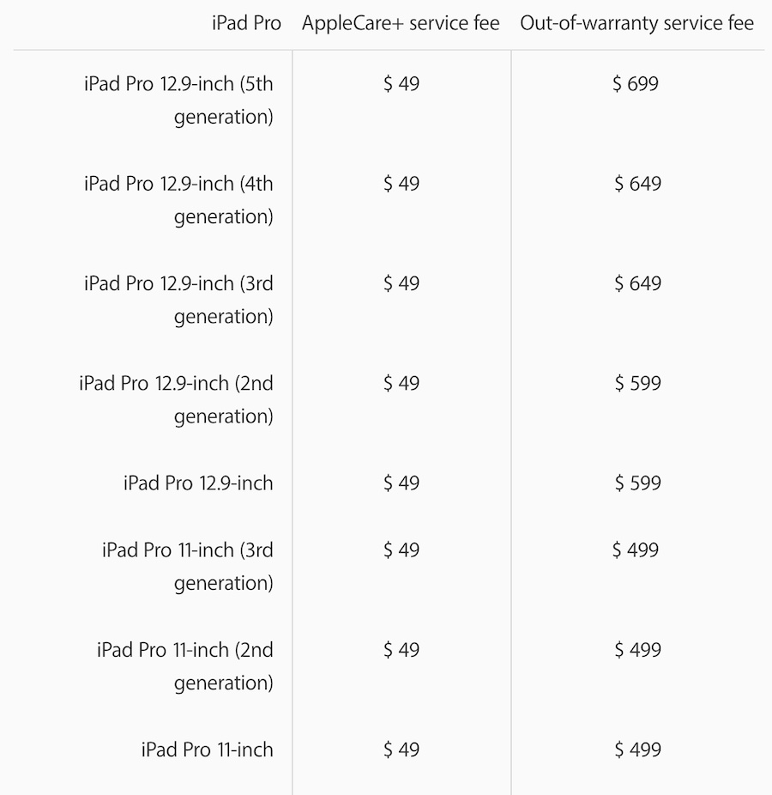Select the $649 fee for 12.9-inch 4th generation
This screenshot has width=772, height=795.
coord(637,184)
